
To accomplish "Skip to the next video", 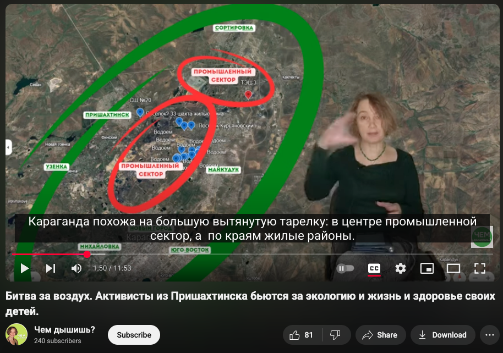I will (51, 268).
